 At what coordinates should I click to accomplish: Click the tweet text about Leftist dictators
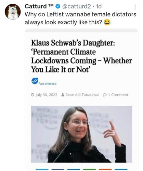(80, 18)
